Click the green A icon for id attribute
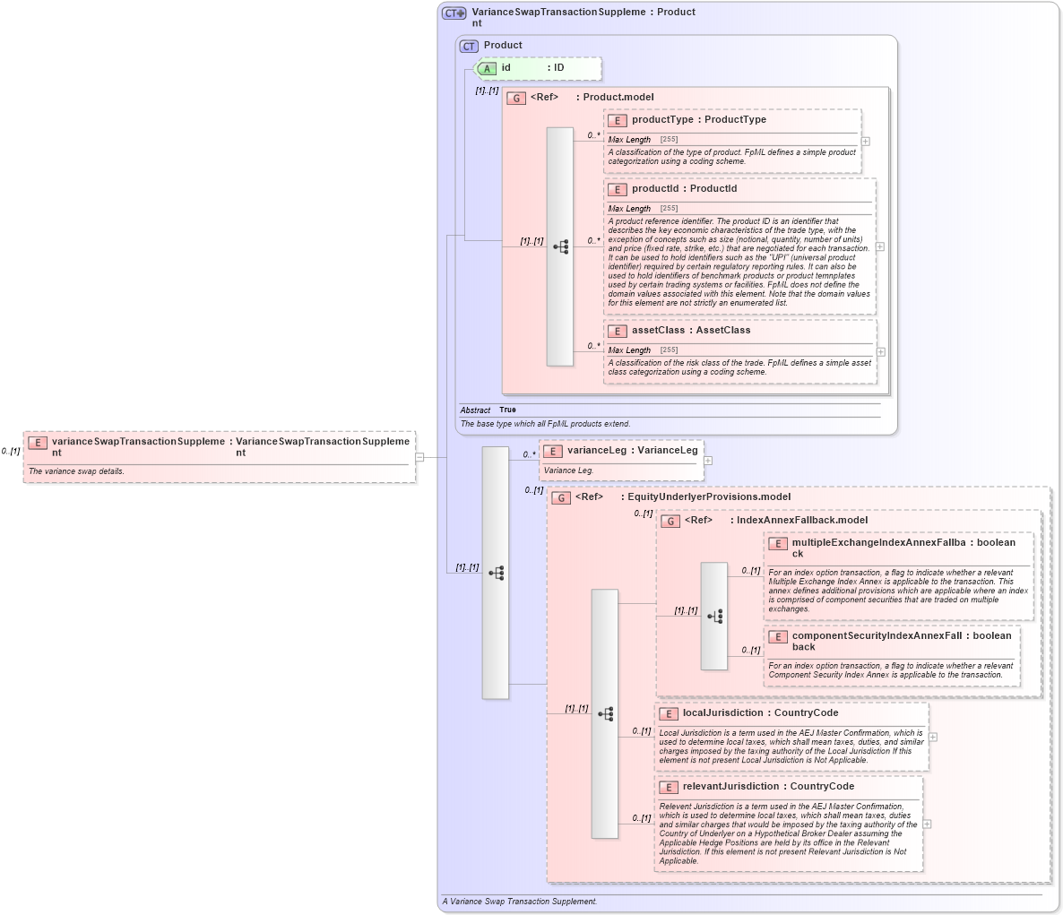This screenshot has width=1063, height=915. [x=486, y=68]
